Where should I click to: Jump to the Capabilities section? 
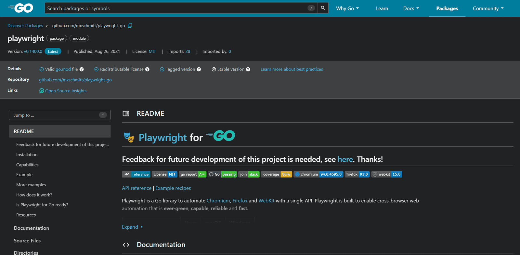(x=27, y=165)
